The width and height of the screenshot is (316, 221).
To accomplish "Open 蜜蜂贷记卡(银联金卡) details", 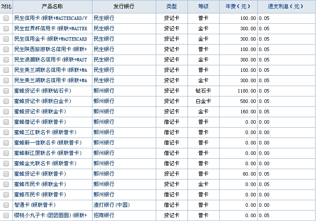I will [40, 112].
